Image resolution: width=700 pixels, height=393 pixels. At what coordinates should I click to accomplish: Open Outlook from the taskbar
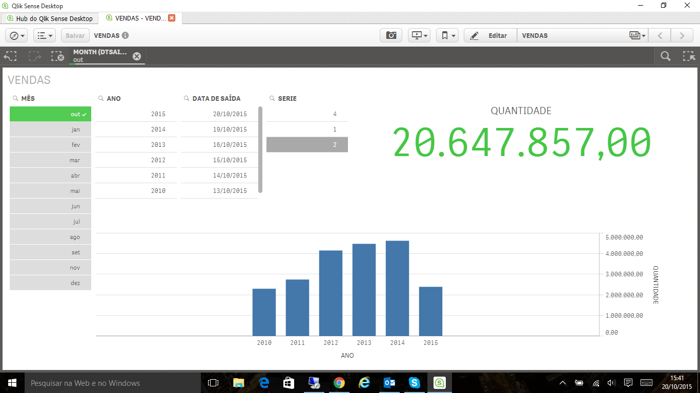389,383
